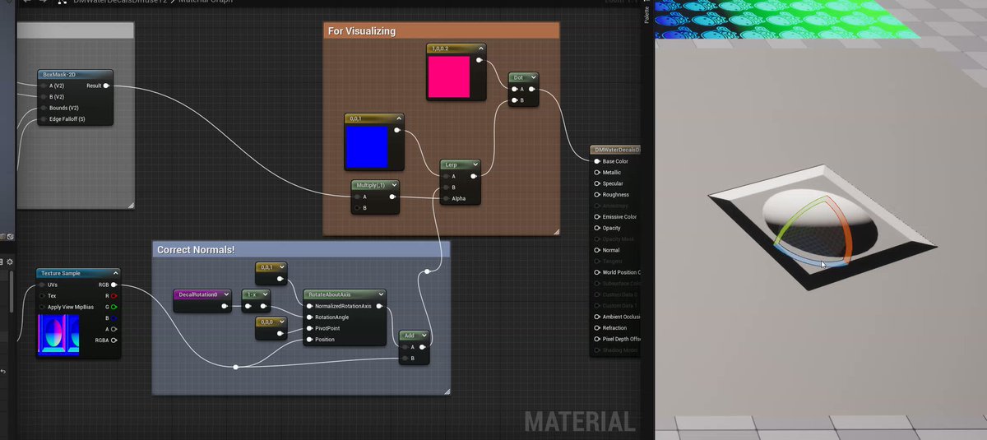Open the Multiply(,1) node dropdown arrow
The image size is (987, 440).
click(x=393, y=185)
